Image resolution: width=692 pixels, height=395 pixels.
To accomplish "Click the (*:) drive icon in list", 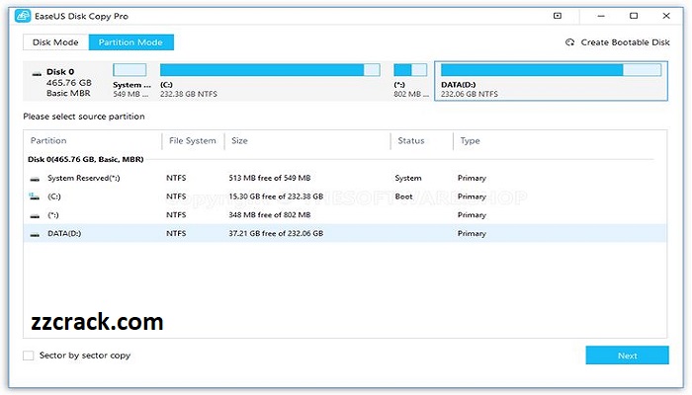I will [x=35, y=216].
